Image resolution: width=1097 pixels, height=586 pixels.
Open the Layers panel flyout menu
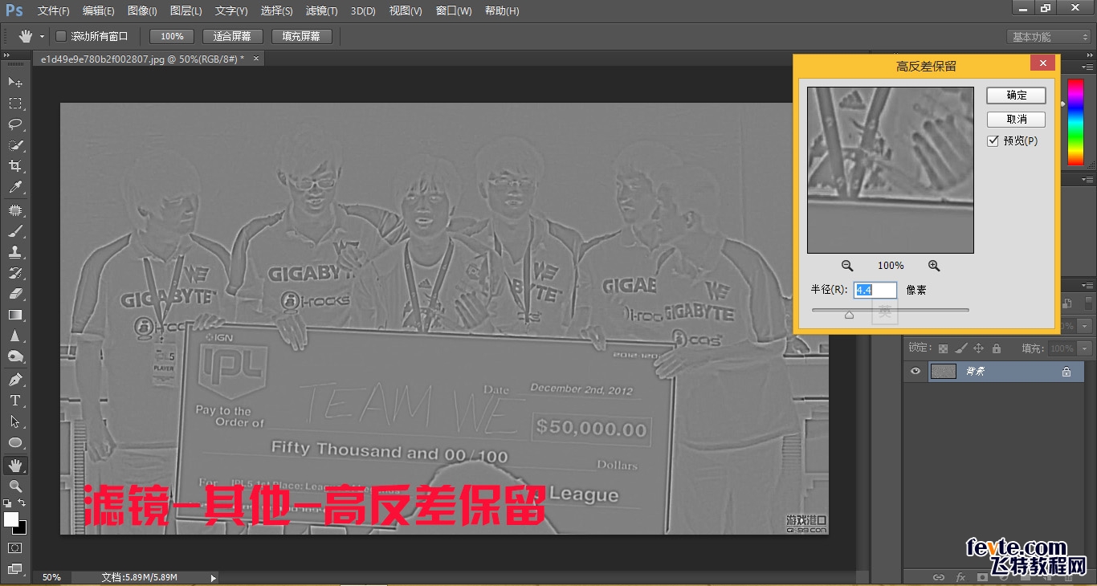(1087, 286)
